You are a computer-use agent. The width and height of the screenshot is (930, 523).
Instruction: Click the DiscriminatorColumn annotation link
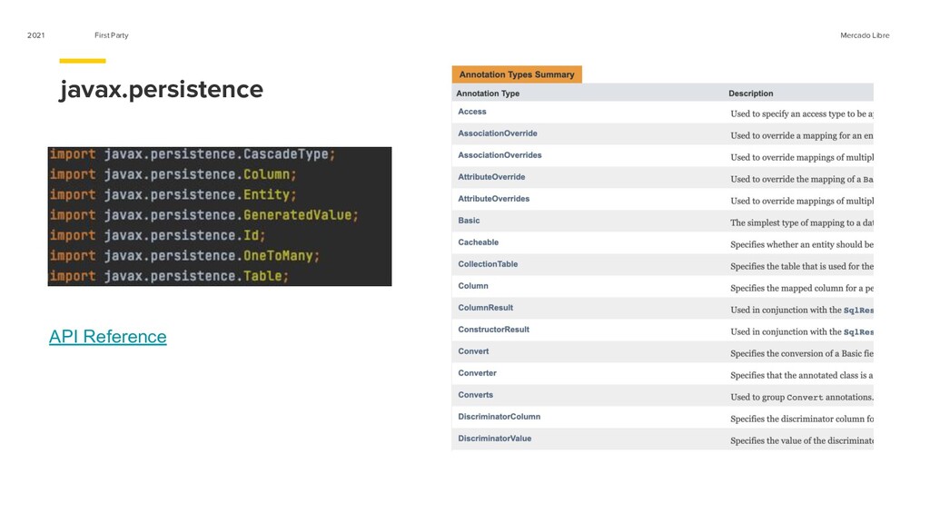(x=499, y=417)
